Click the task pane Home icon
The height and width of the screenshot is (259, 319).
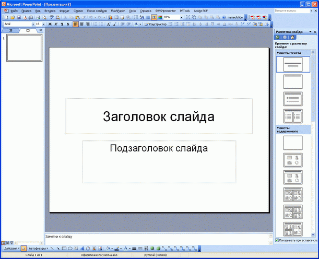(292, 37)
